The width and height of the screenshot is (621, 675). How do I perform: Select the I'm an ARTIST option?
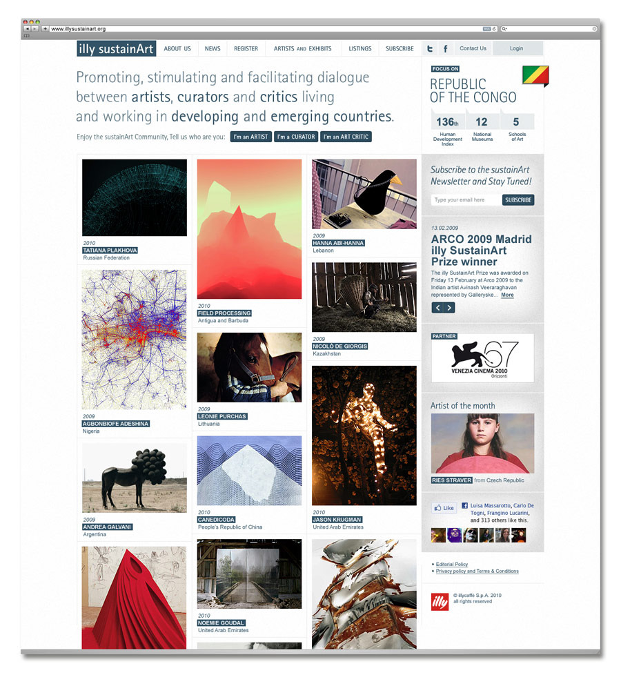pyautogui.click(x=251, y=137)
